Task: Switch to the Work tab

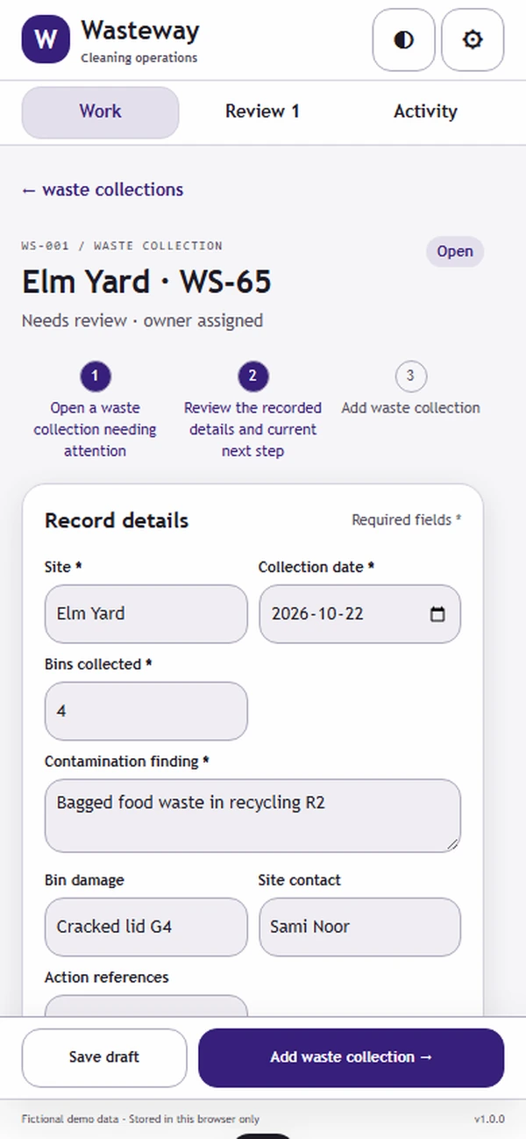Action: 100,111
